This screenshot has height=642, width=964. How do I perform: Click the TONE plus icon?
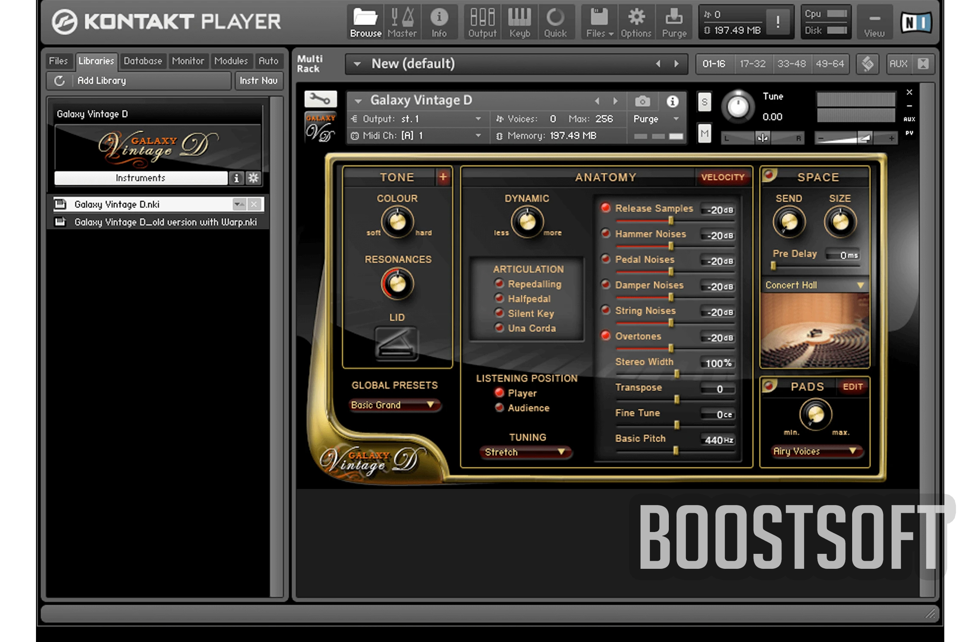[x=443, y=177]
